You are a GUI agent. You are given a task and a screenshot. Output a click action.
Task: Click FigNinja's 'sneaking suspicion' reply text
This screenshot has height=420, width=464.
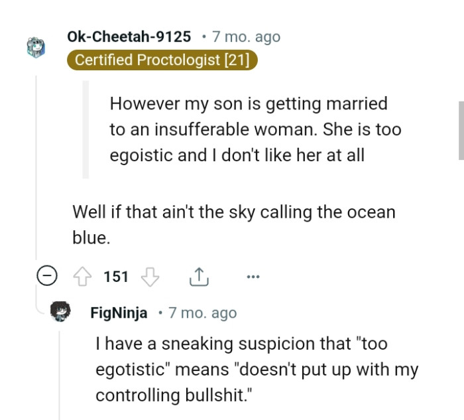[257, 370]
